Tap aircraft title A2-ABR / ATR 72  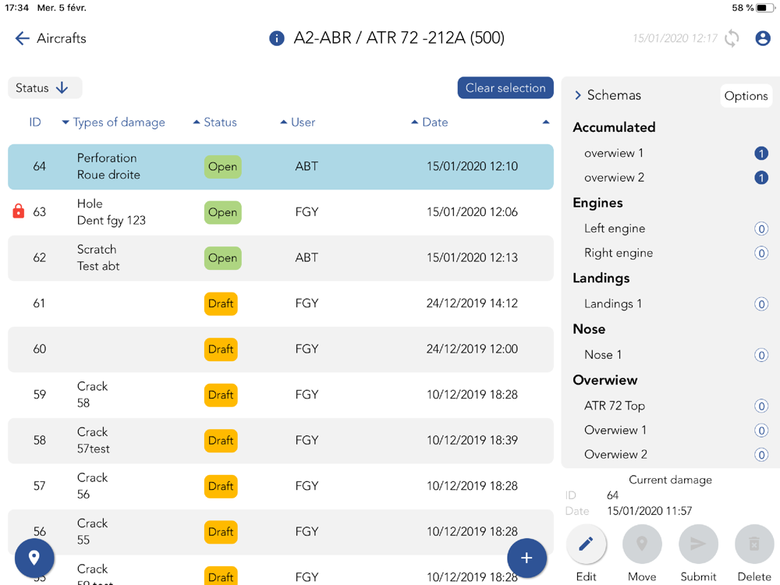pos(399,37)
